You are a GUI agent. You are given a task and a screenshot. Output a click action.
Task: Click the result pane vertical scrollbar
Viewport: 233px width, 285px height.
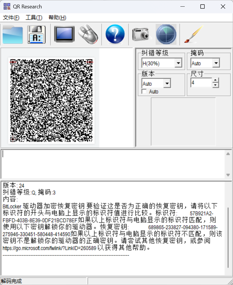coord(228,237)
